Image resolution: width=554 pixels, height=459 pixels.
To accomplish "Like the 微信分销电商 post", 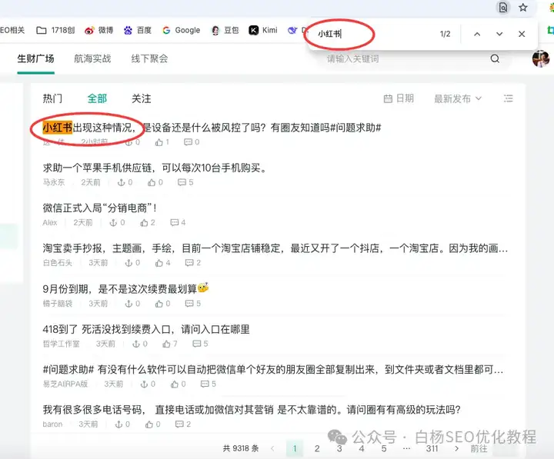I will pos(144,223).
